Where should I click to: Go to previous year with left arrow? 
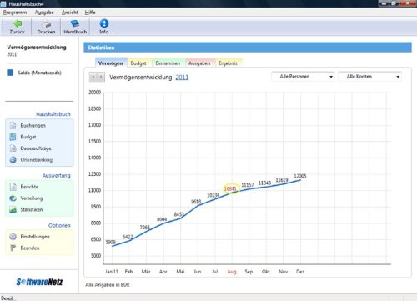pos(93,77)
